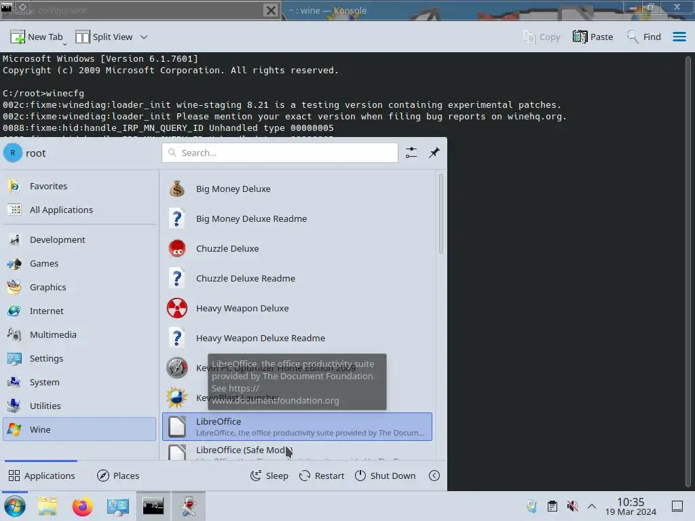The width and height of the screenshot is (695, 521).
Task: Open the Utilities category
Action: click(79, 406)
